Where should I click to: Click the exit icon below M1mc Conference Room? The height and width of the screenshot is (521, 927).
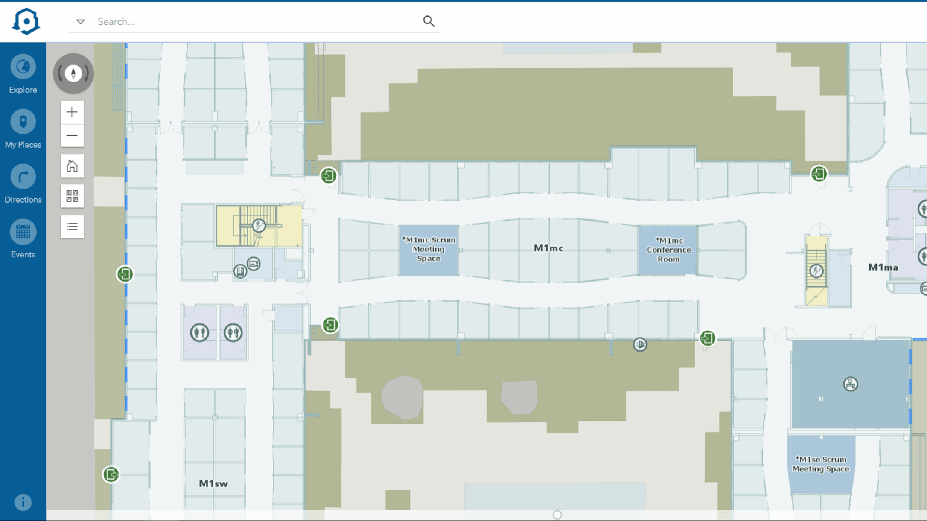point(707,338)
